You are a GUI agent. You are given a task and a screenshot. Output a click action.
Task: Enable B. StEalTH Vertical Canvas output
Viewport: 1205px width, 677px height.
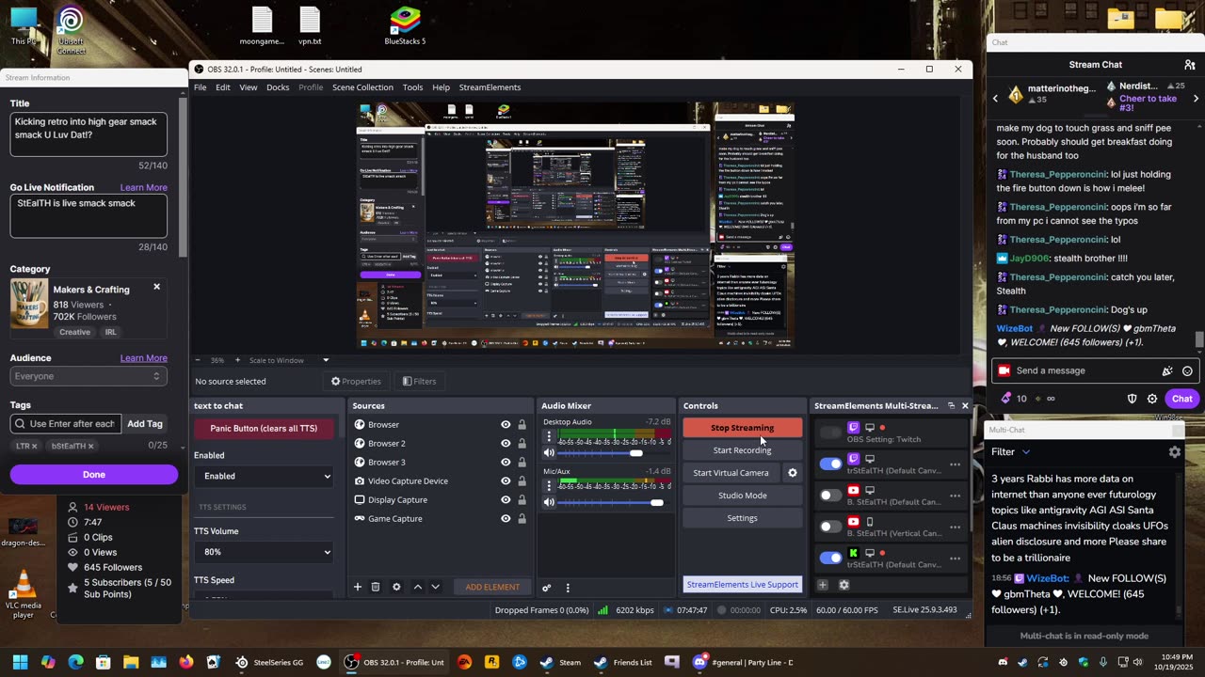pos(830,527)
